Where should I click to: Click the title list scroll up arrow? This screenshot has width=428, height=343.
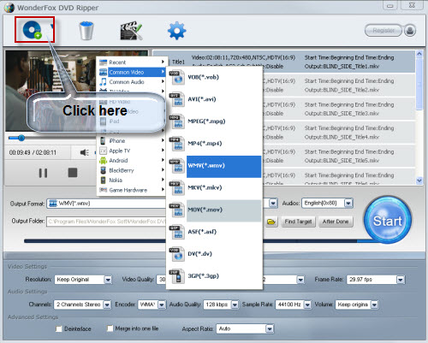419,54
